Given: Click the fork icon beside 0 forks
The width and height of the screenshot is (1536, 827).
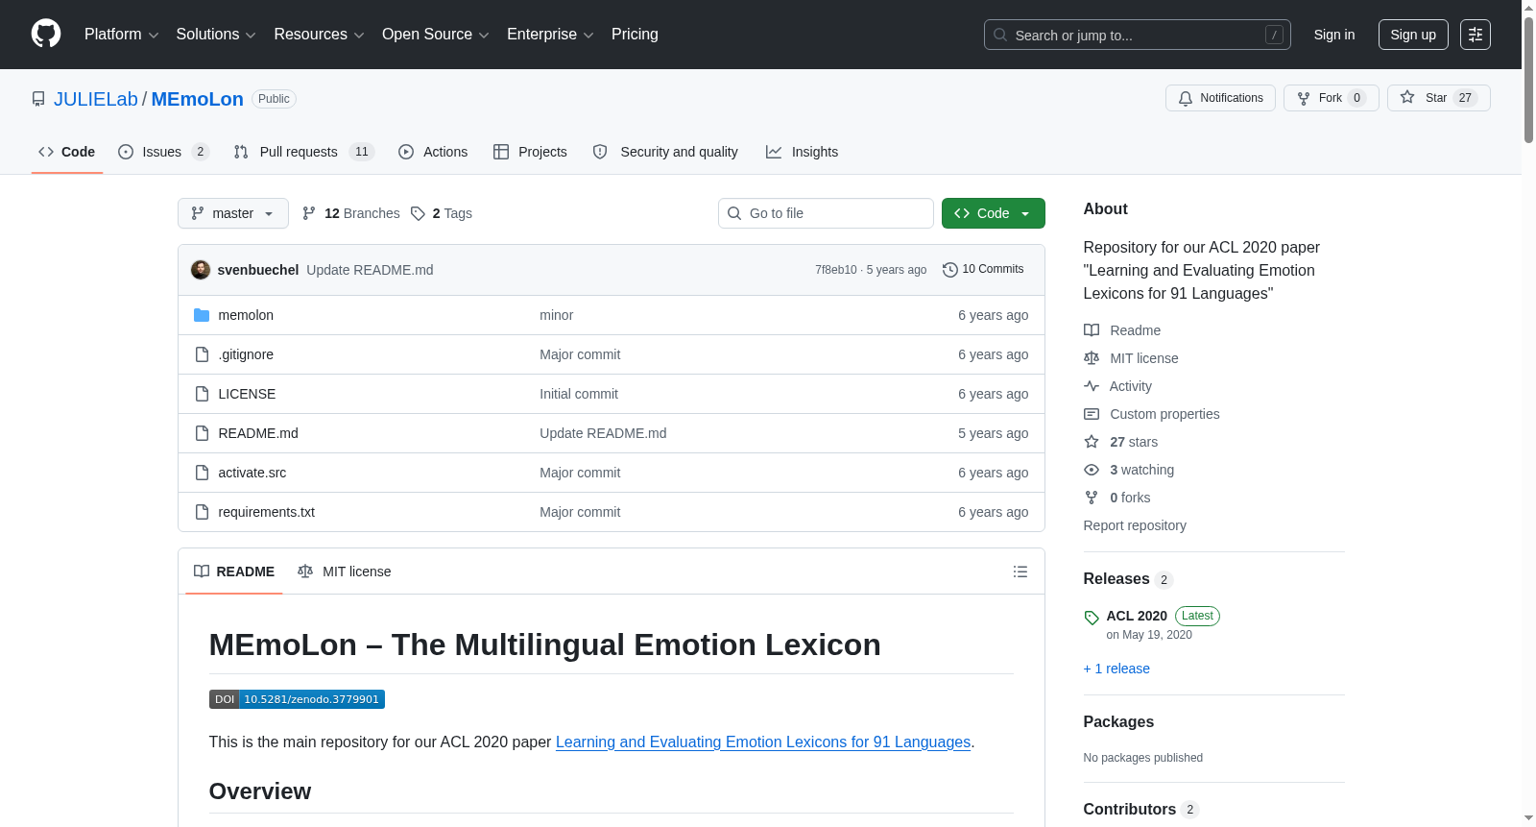Looking at the screenshot, I should (1092, 498).
